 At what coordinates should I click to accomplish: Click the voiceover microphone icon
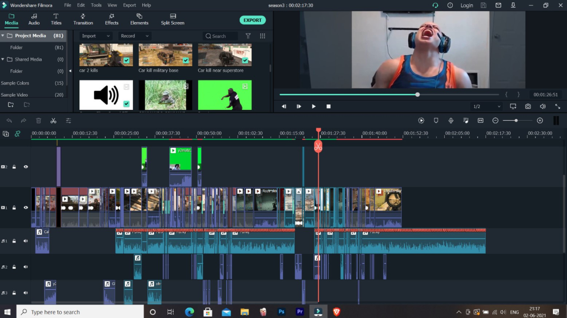tap(451, 121)
